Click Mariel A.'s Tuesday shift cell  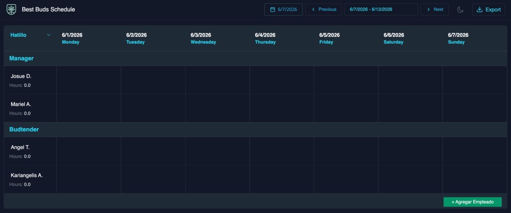pos(153,108)
